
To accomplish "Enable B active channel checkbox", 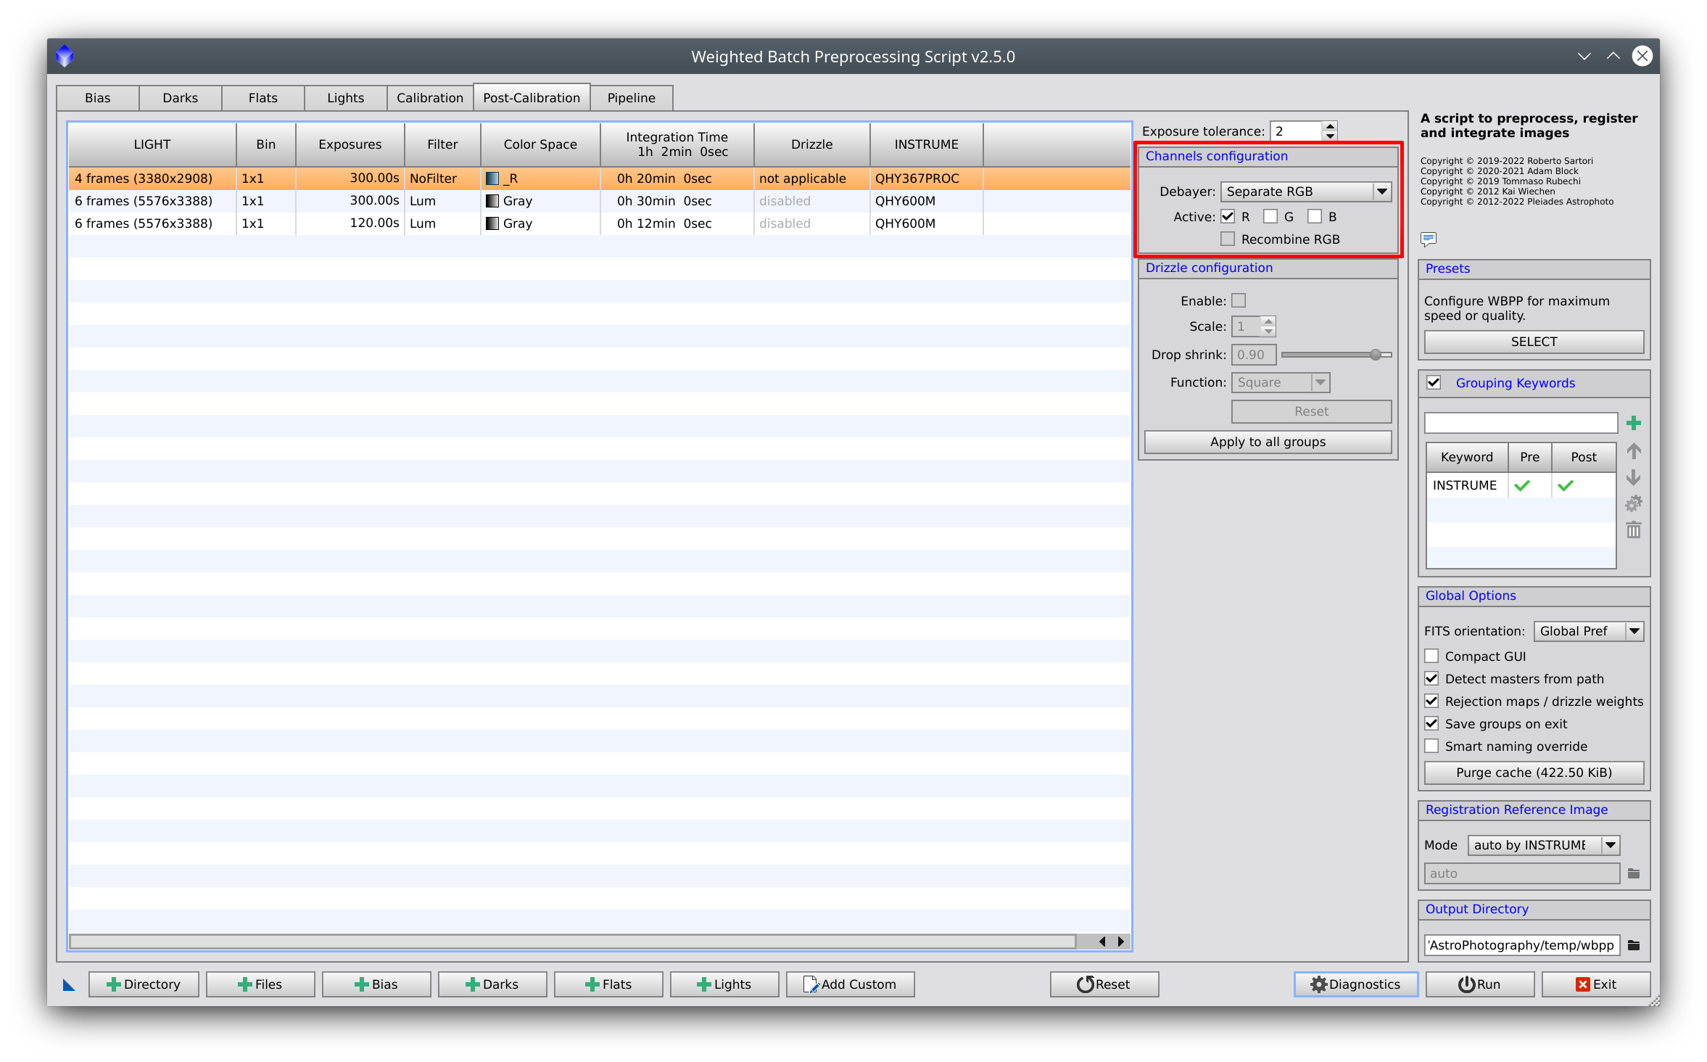I will coord(1315,216).
